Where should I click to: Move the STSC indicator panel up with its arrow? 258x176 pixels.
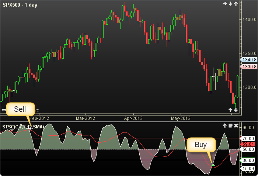(x=225, y=126)
